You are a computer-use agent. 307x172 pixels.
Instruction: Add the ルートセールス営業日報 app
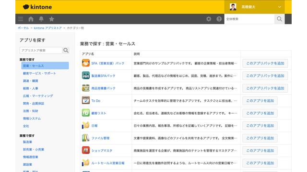tap(260, 163)
